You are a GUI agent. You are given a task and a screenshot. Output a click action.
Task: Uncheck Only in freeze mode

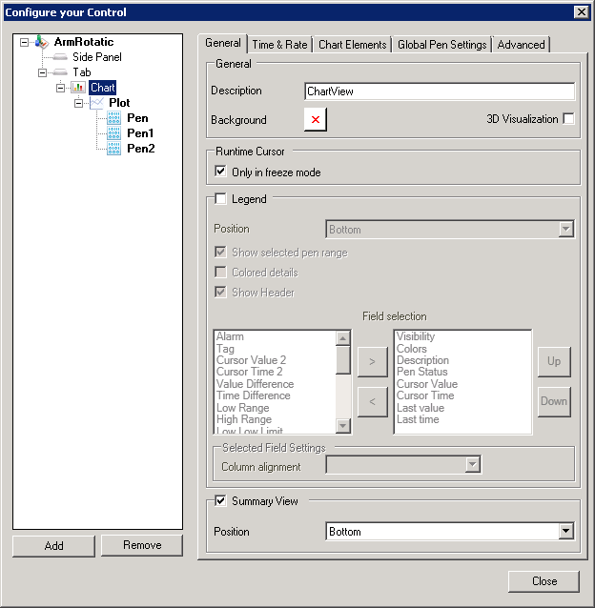(x=221, y=172)
